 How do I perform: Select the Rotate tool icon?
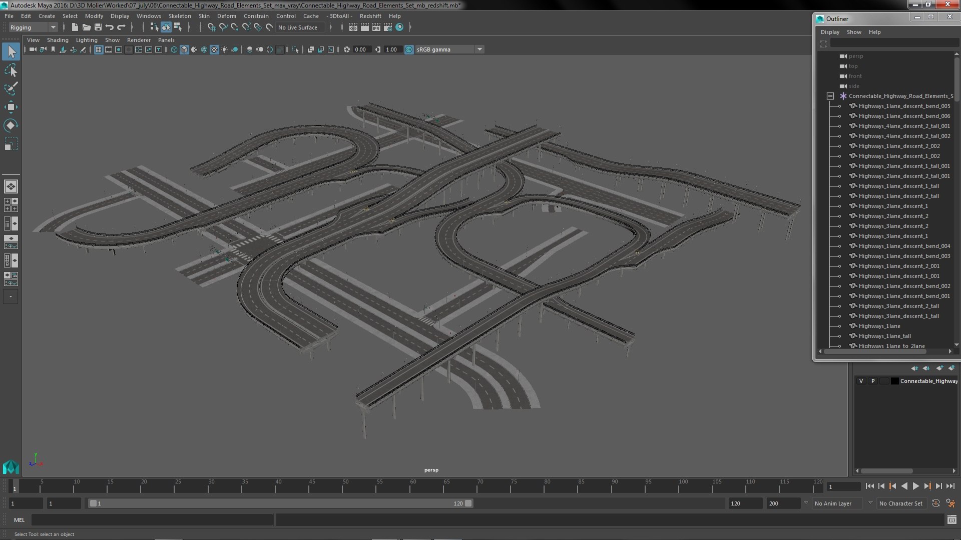11,124
